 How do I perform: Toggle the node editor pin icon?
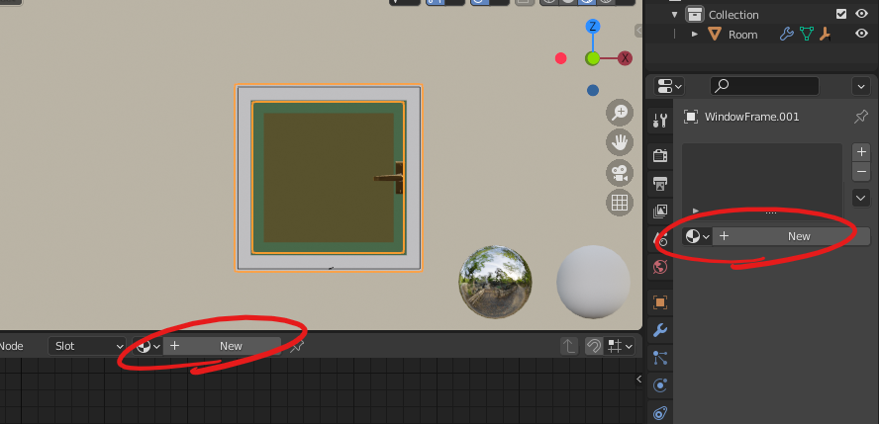pyautogui.click(x=297, y=346)
